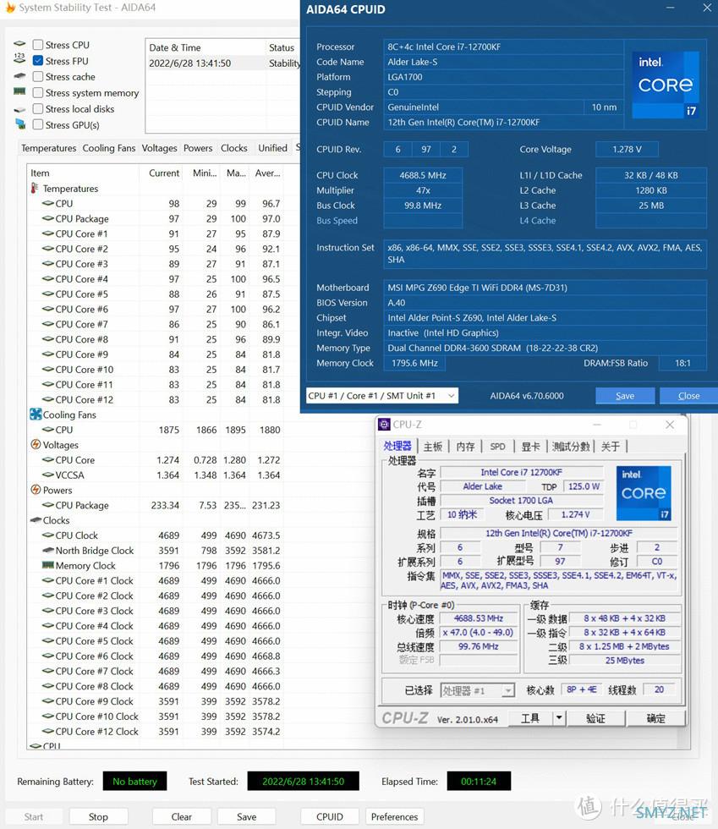Click the Stress system memory RAM icon
Viewport: 718px width, 829px height.
(x=19, y=91)
